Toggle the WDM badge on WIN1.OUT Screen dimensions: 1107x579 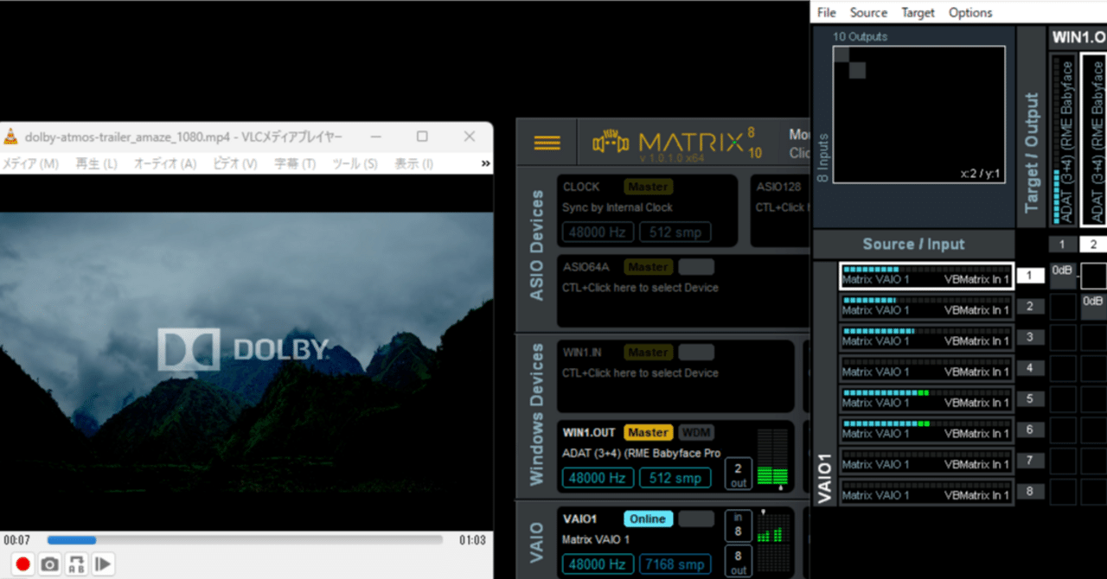click(697, 432)
